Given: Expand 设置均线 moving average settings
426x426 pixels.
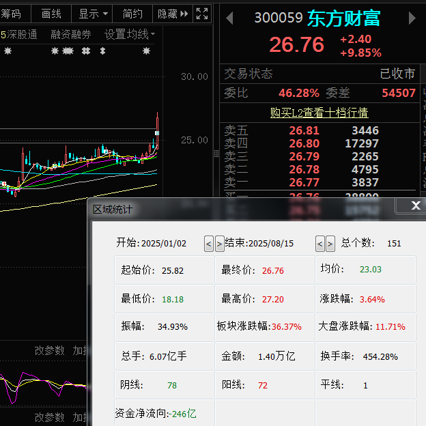Looking at the screenshot, I should (130, 35).
